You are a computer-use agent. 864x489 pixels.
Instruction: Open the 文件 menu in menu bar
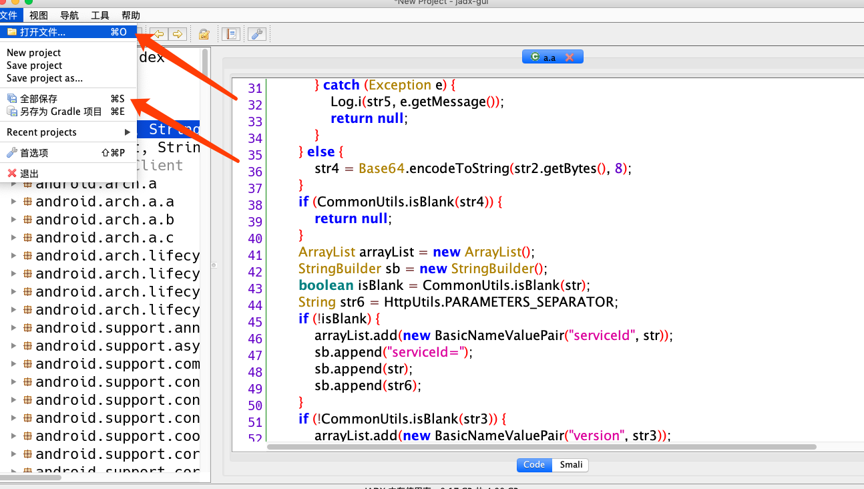(x=9, y=15)
